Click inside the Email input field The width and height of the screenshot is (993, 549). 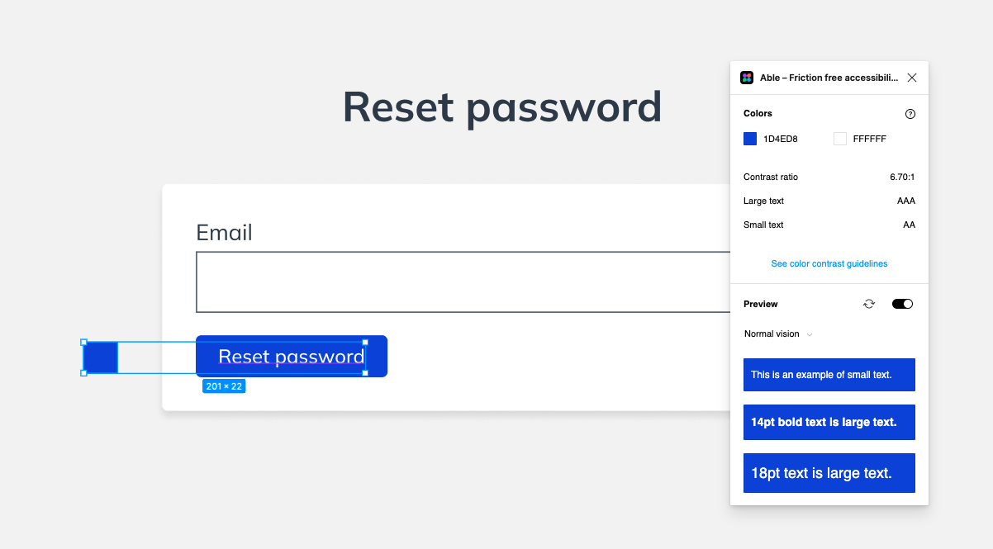pos(463,282)
